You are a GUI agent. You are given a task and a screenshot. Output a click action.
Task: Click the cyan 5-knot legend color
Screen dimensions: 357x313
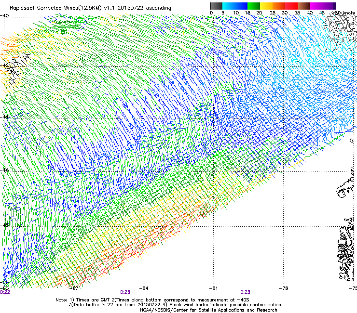[228, 6]
